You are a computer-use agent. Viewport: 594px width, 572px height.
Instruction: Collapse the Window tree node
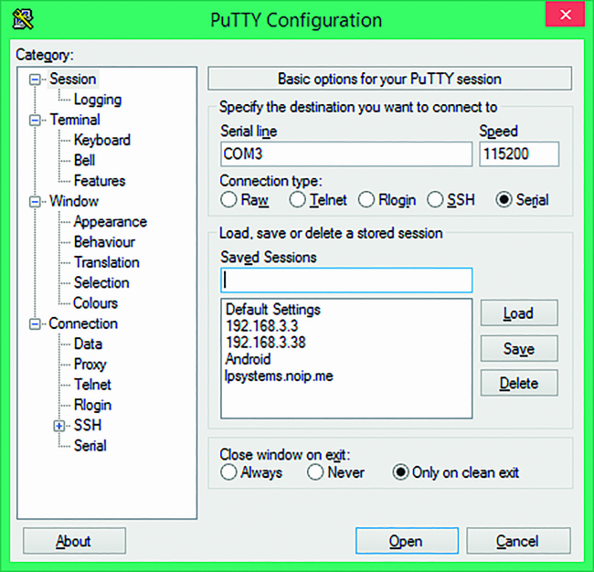pyautogui.click(x=35, y=202)
